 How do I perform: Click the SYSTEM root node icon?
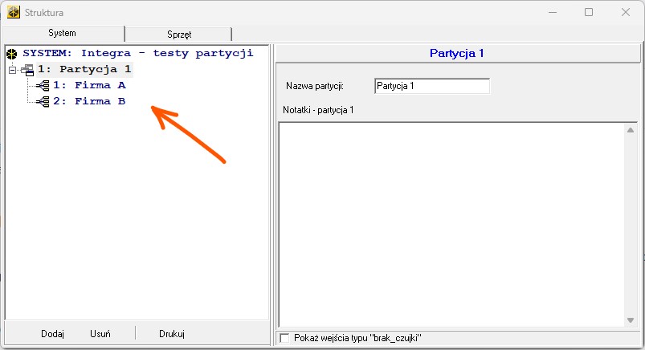click(12, 54)
